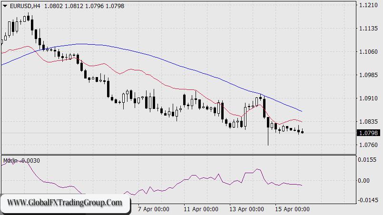Select the 1.0910 price scale value
This screenshot has height=215, width=383.
pyautogui.click(x=369, y=98)
